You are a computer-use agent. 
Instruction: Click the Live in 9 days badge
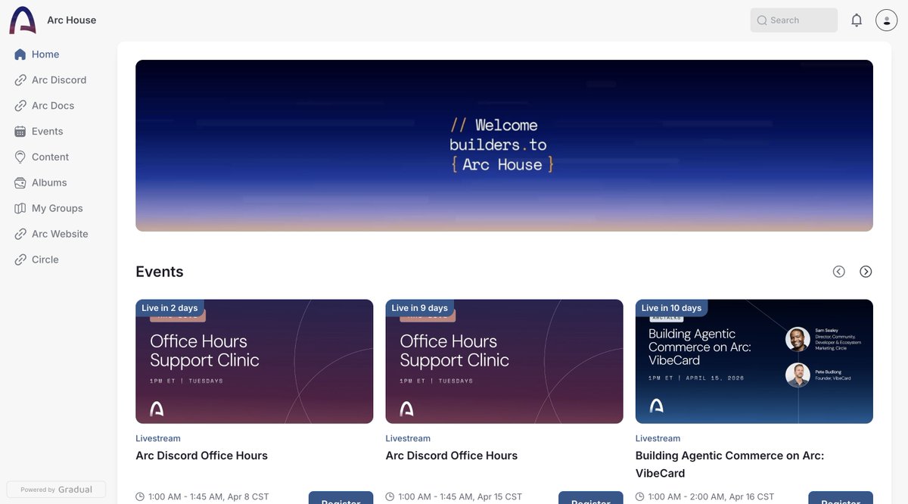[x=420, y=308]
